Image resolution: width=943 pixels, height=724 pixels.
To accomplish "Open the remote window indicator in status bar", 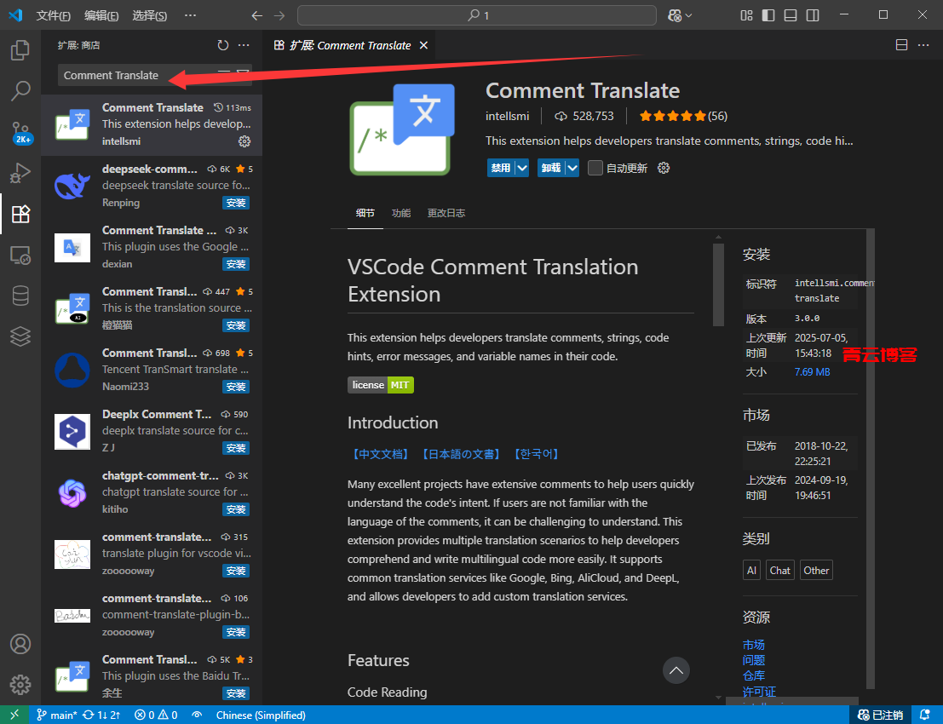I will tap(14, 715).
